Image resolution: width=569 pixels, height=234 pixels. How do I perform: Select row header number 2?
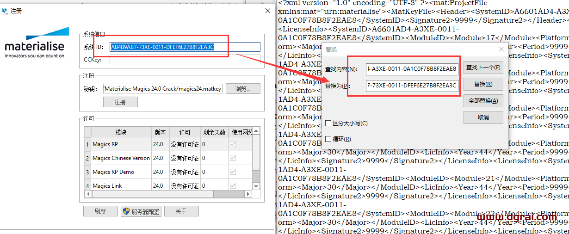[x=87, y=158]
